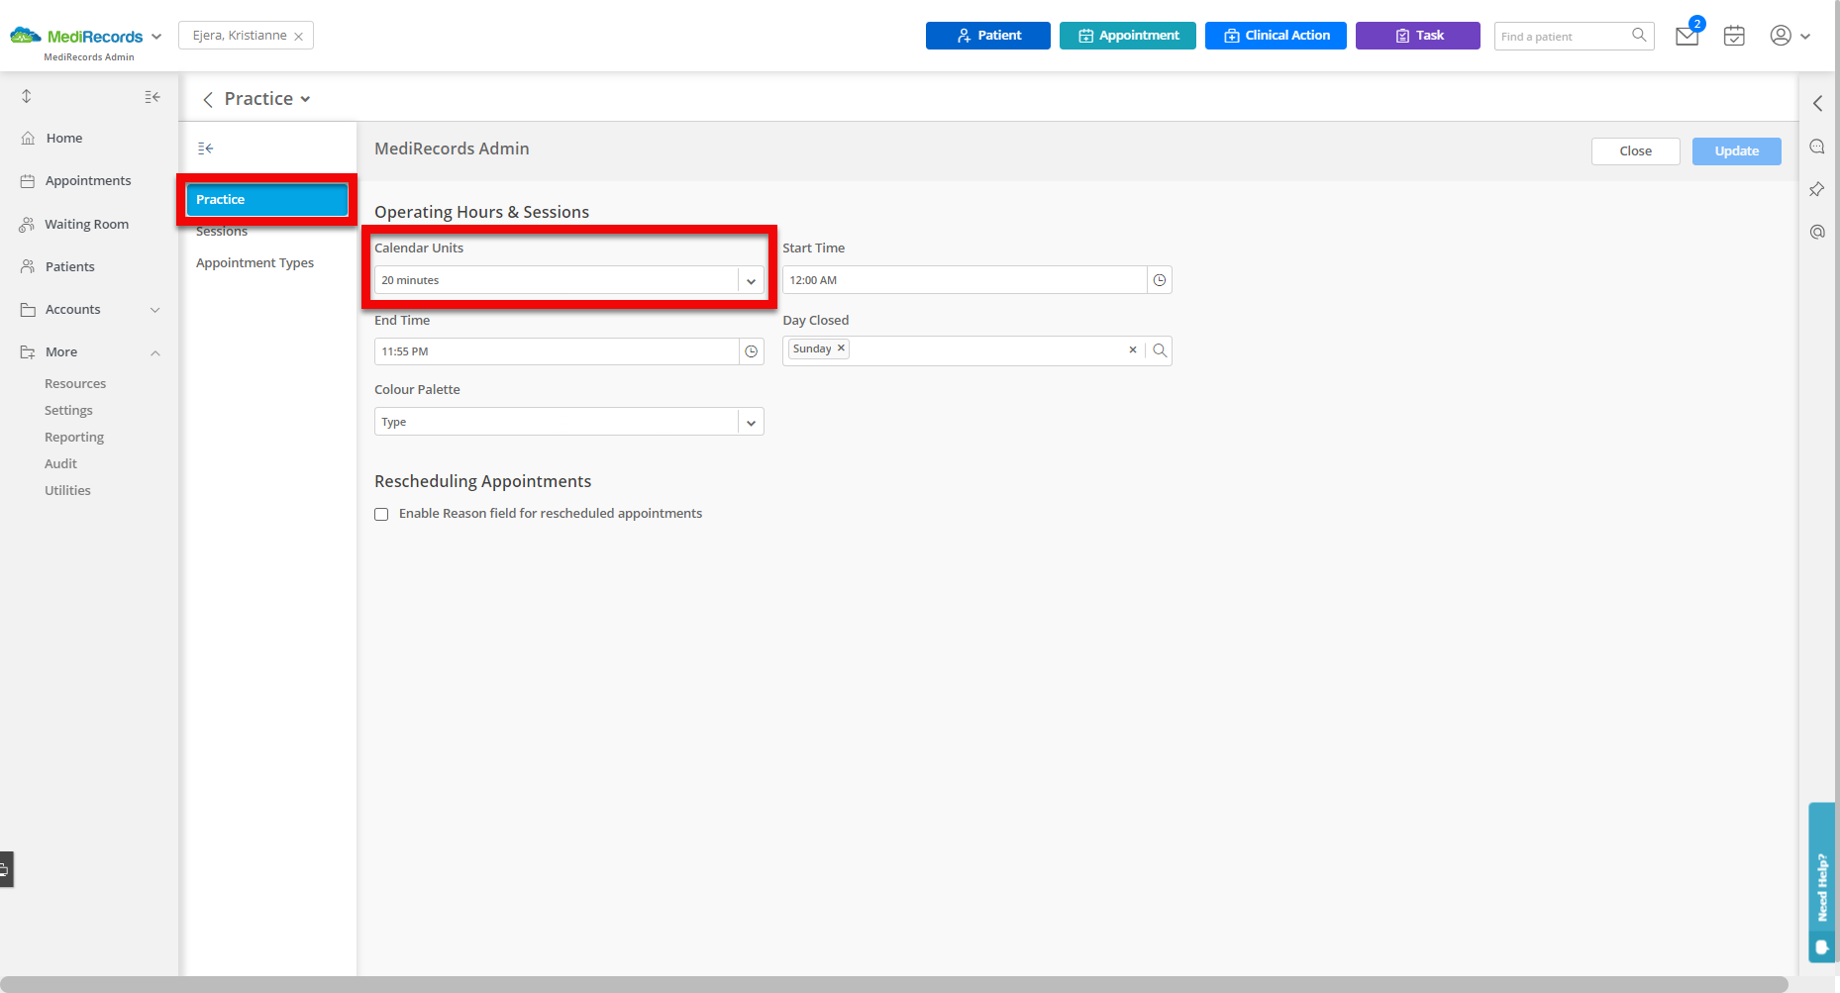Go to Patients in sidebar
Image resolution: width=1840 pixels, height=993 pixels.
pos(70,267)
